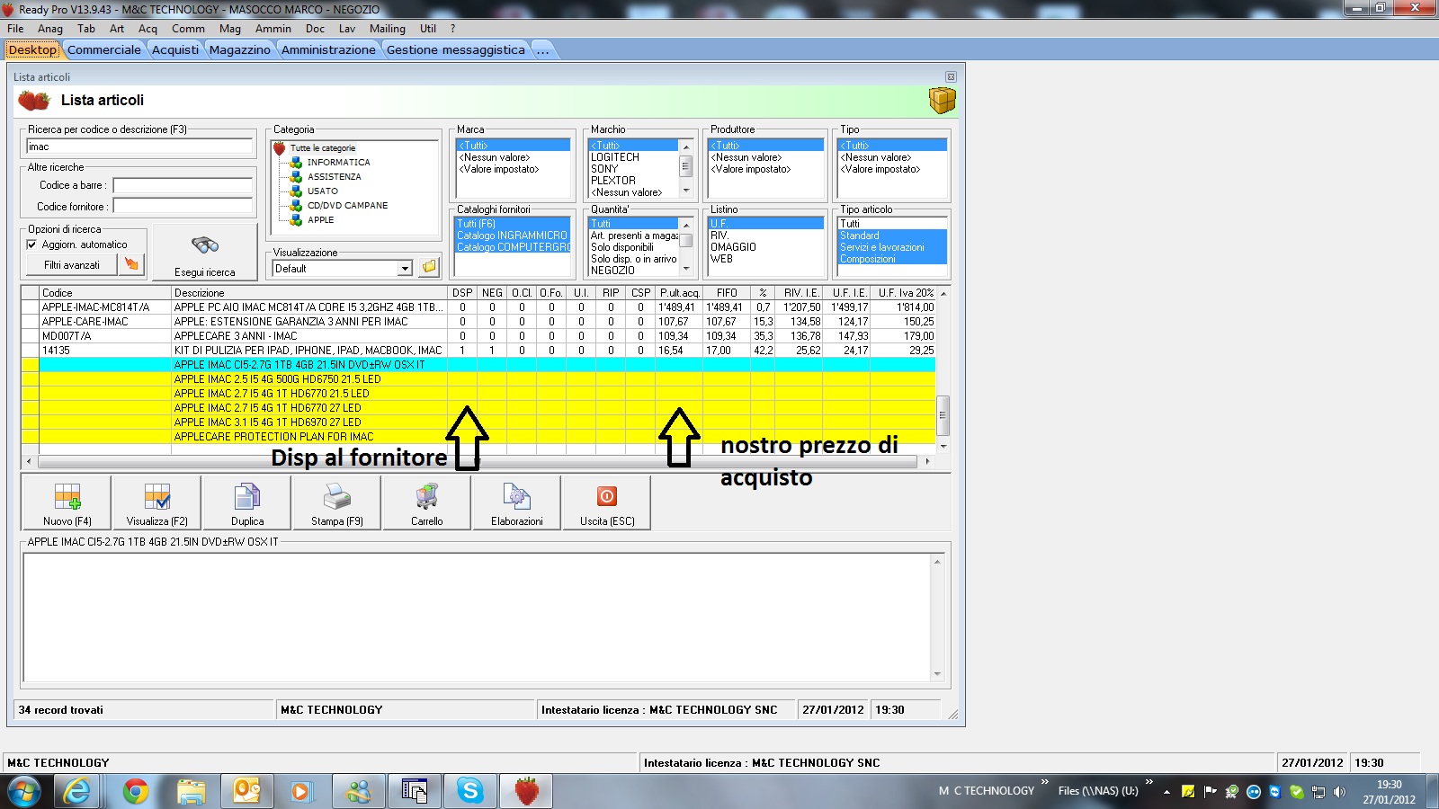Click the article grid's vertical scrollbar thumb
Viewport: 1439px width, 809px height.
[x=943, y=414]
